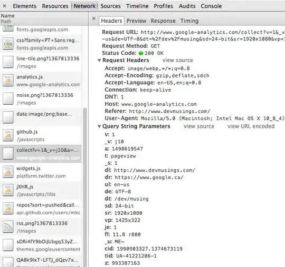The width and height of the screenshot is (285, 267).
Task: Click the Name Path column header
Action: point(44,18)
